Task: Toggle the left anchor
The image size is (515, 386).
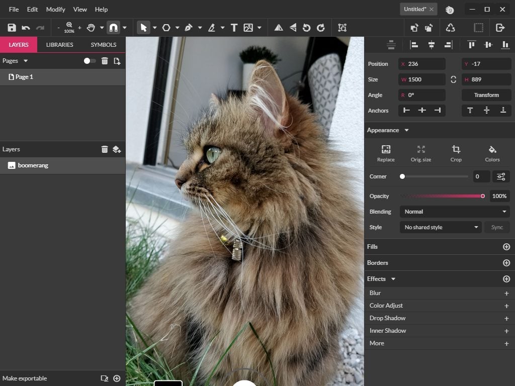Action: tap(406, 110)
